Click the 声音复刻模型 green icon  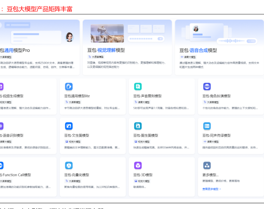coord(138,86)
